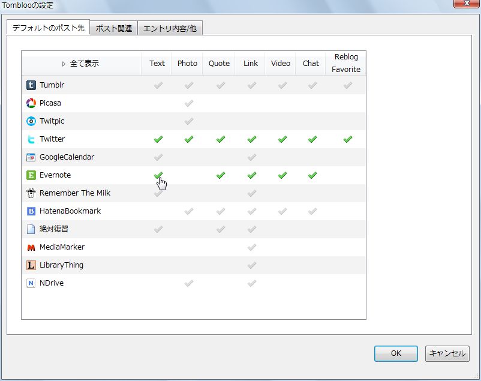Select the MediaMarker row label

pos(62,247)
